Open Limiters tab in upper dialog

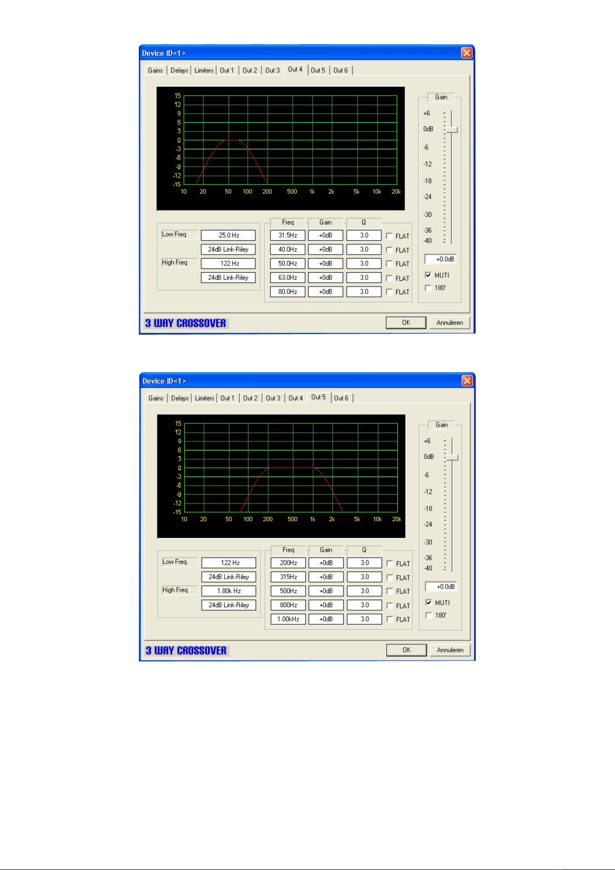tap(204, 70)
